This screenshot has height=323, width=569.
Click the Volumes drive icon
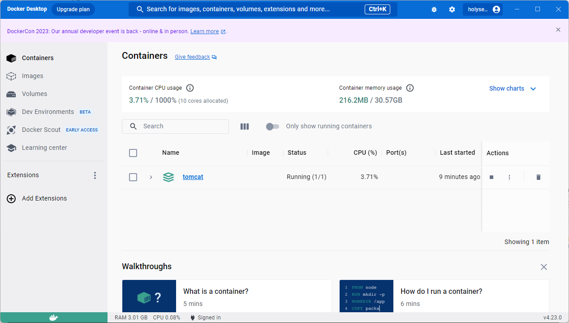coord(11,94)
